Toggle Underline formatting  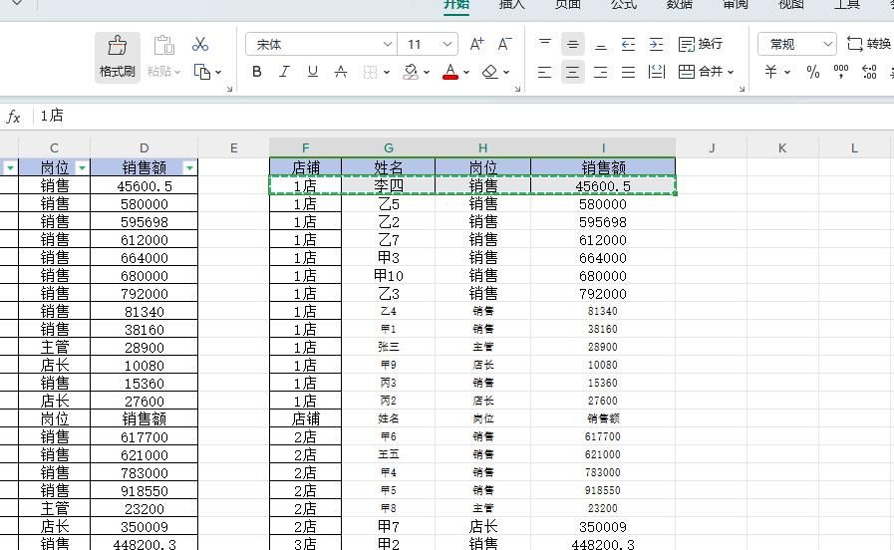pos(312,72)
